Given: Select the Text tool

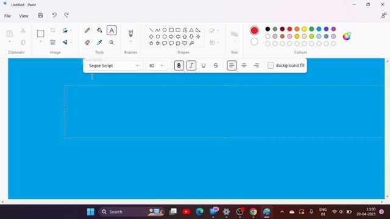Looking at the screenshot, I should [112, 30].
